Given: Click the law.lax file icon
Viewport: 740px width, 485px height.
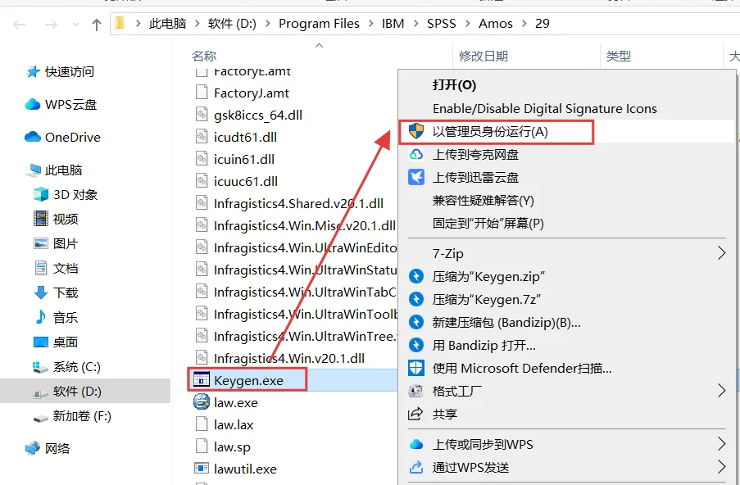Looking at the screenshot, I should pos(202,424).
